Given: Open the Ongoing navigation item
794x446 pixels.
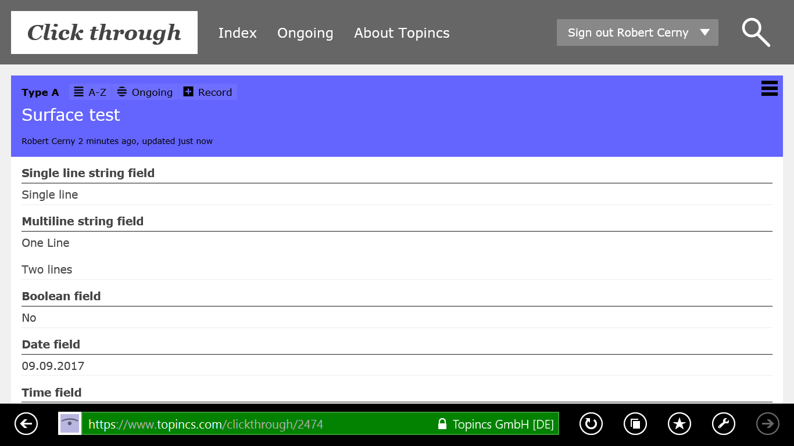Looking at the screenshot, I should (x=305, y=33).
